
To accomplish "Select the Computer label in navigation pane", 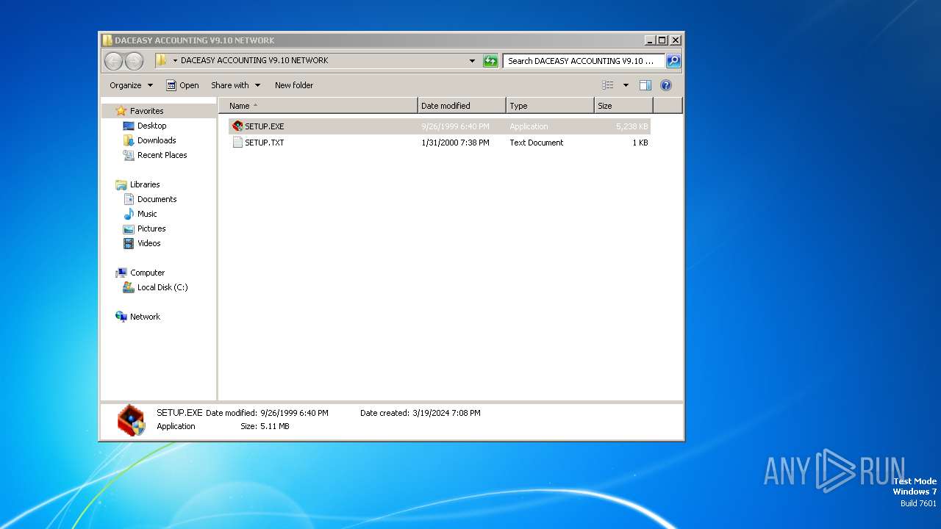I will pyautogui.click(x=148, y=273).
